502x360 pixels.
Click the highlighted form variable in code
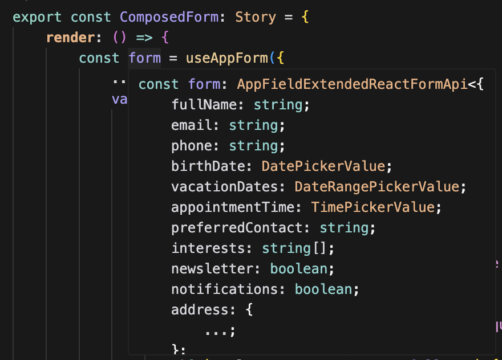145,58
